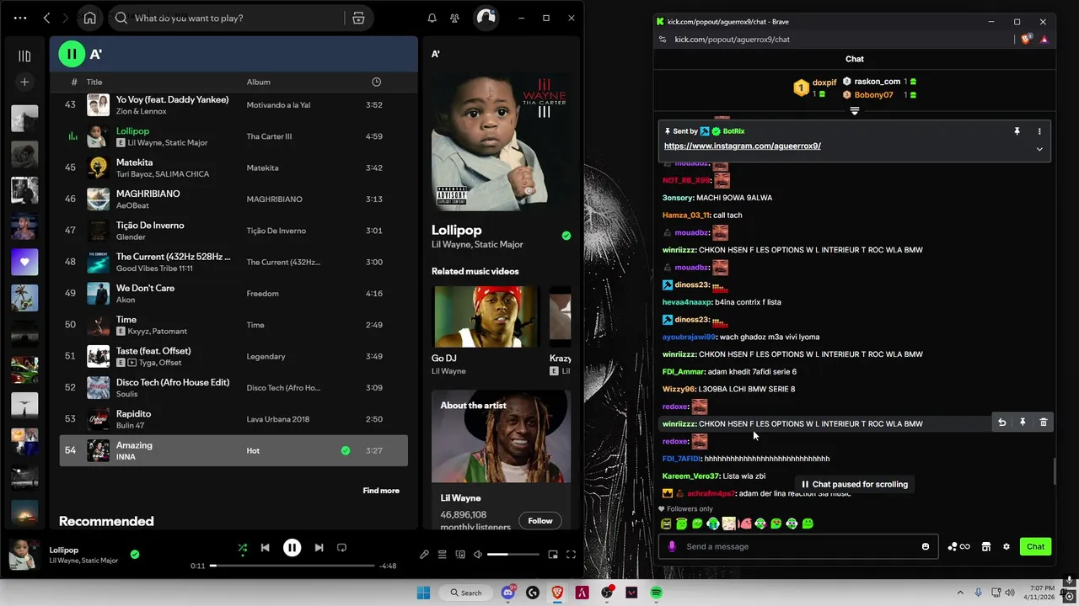The height and width of the screenshot is (606, 1079).
Task: Delete the hovered winriizzz message
Action: 1043,423
